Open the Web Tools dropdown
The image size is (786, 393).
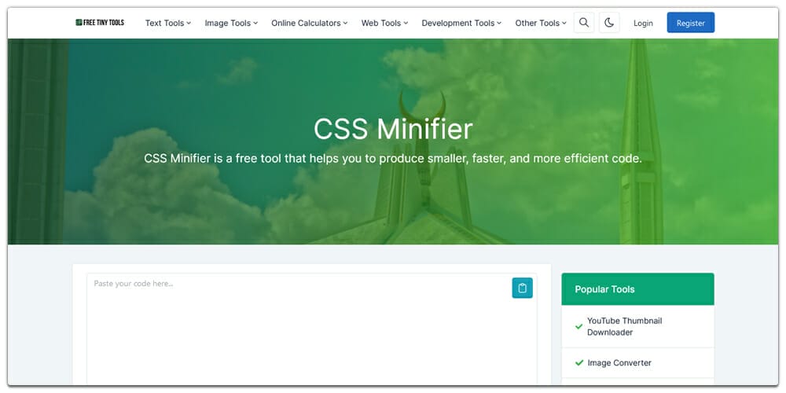tap(384, 23)
